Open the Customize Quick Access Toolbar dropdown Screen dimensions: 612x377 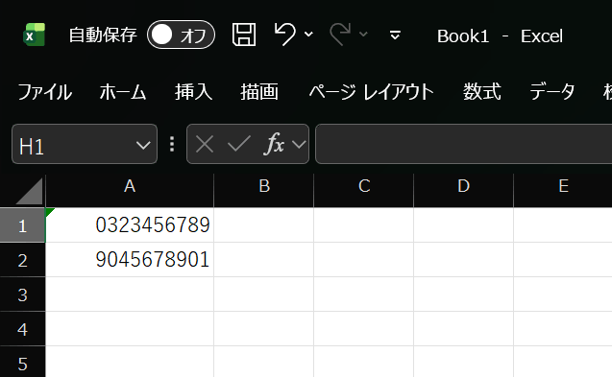click(x=395, y=35)
